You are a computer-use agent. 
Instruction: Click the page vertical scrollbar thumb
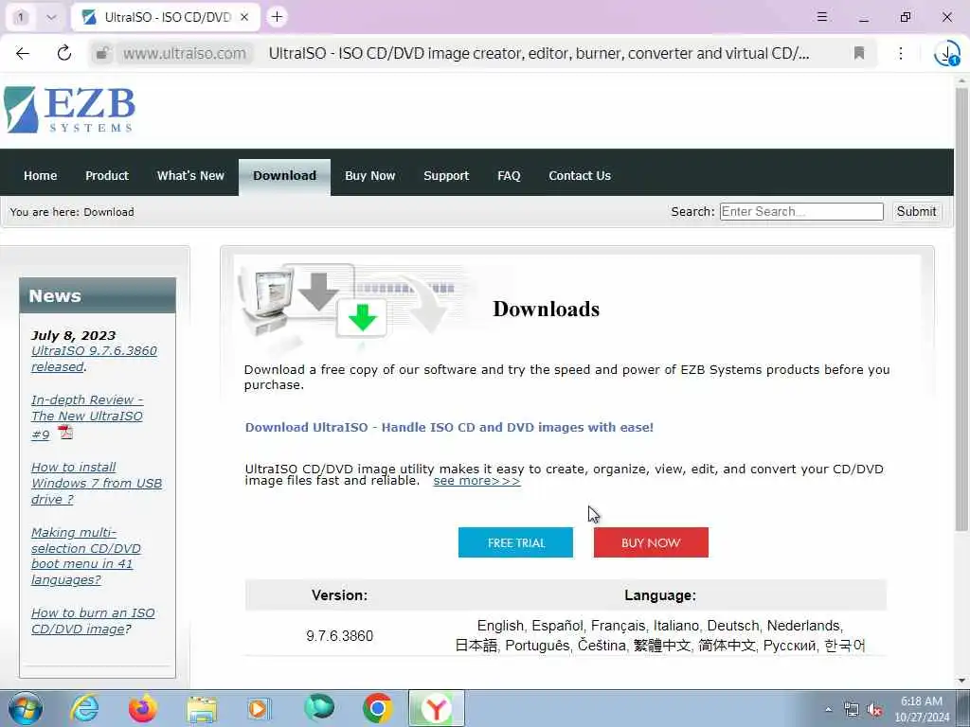pos(961,310)
